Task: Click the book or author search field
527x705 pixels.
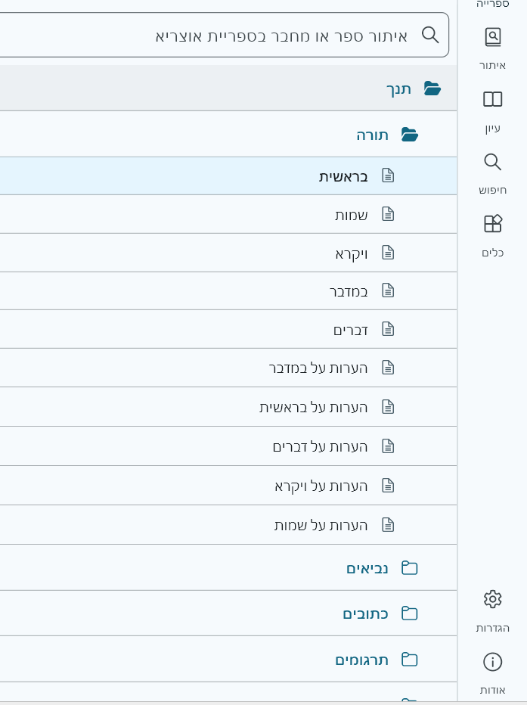Action: pos(227,35)
